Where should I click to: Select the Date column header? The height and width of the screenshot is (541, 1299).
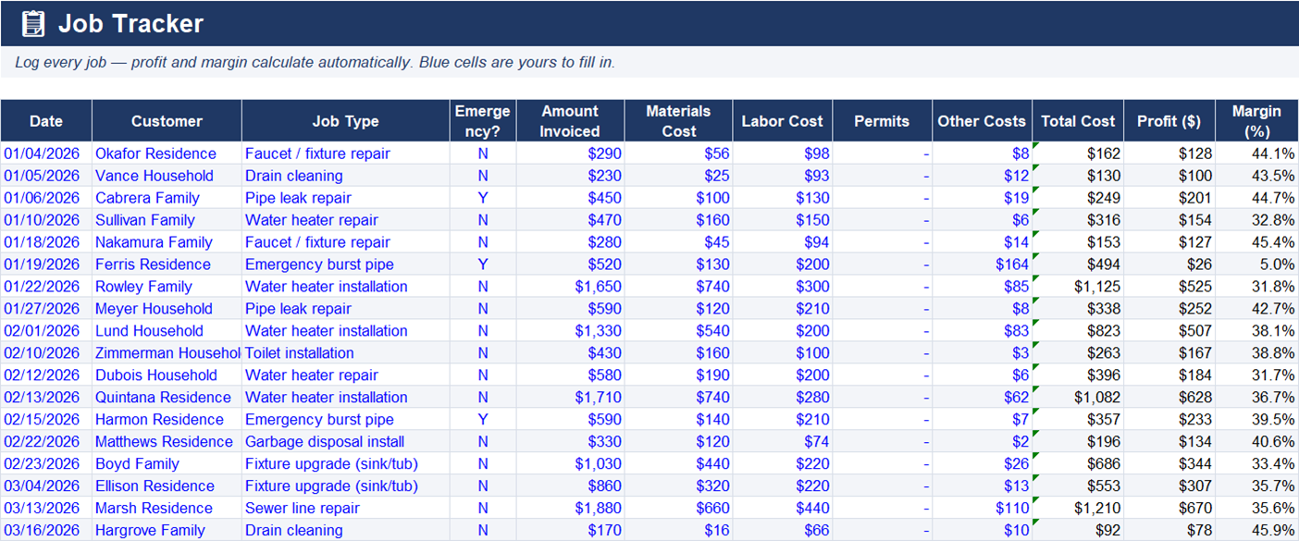[46, 121]
